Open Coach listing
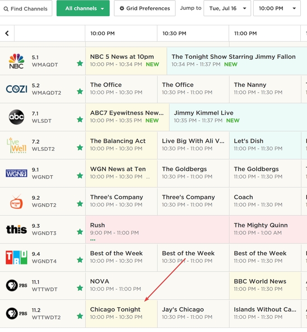307x332 pixels. pos(265,201)
